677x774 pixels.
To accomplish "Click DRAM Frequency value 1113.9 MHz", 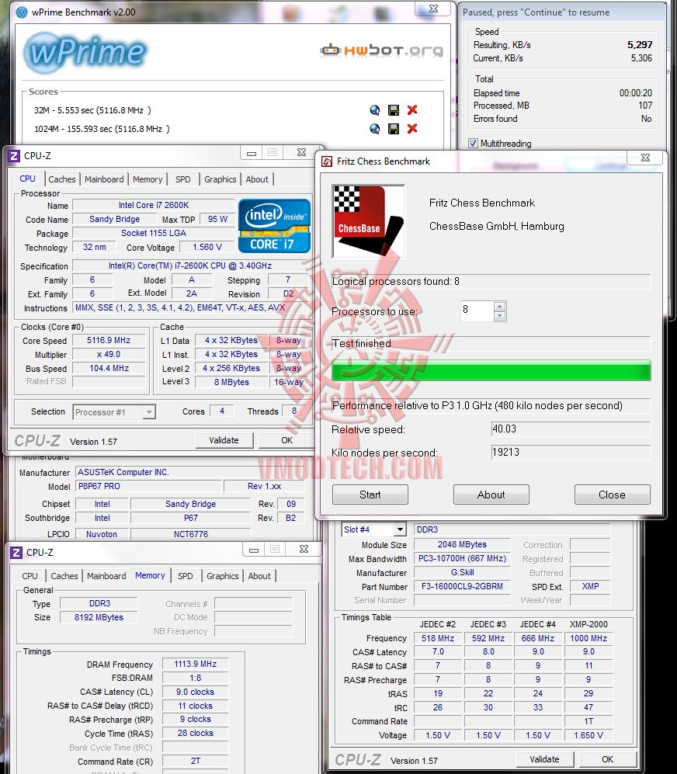I will click(196, 665).
